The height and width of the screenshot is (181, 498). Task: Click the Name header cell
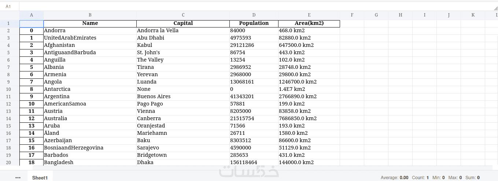click(90, 23)
